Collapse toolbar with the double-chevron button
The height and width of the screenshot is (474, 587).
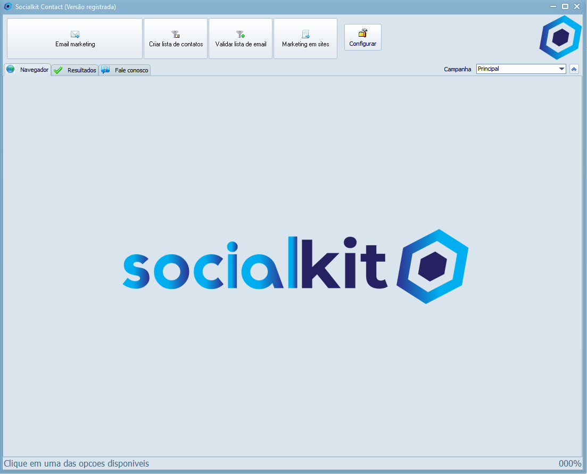tap(574, 69)
